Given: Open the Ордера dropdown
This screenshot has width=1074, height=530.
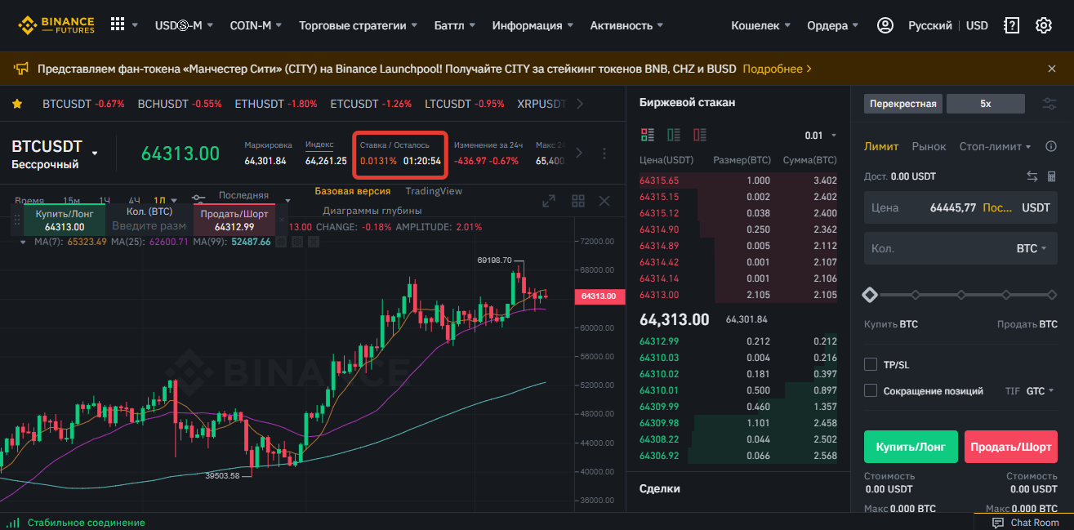Looking at the screenshot, I should pos(832,25).
